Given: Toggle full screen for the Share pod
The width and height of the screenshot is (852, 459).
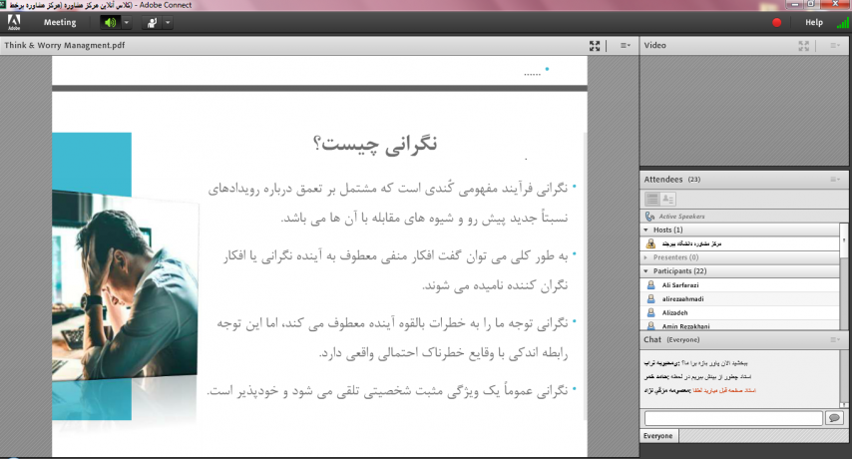Looking at the screenshot, I should (595, 46).
